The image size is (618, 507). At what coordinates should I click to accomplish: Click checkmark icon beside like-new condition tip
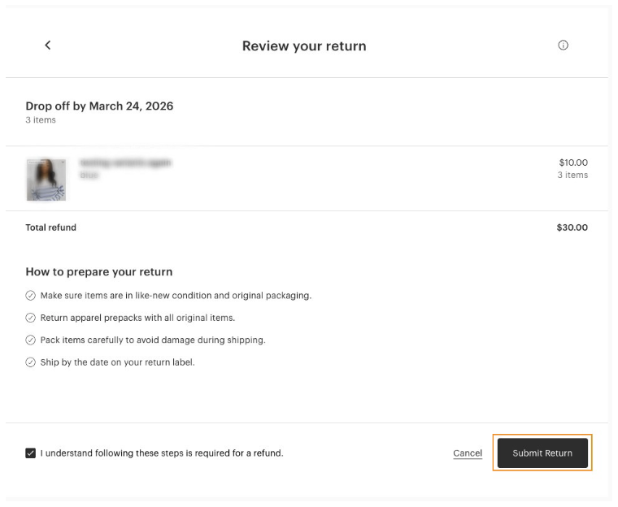pos(31,296)
